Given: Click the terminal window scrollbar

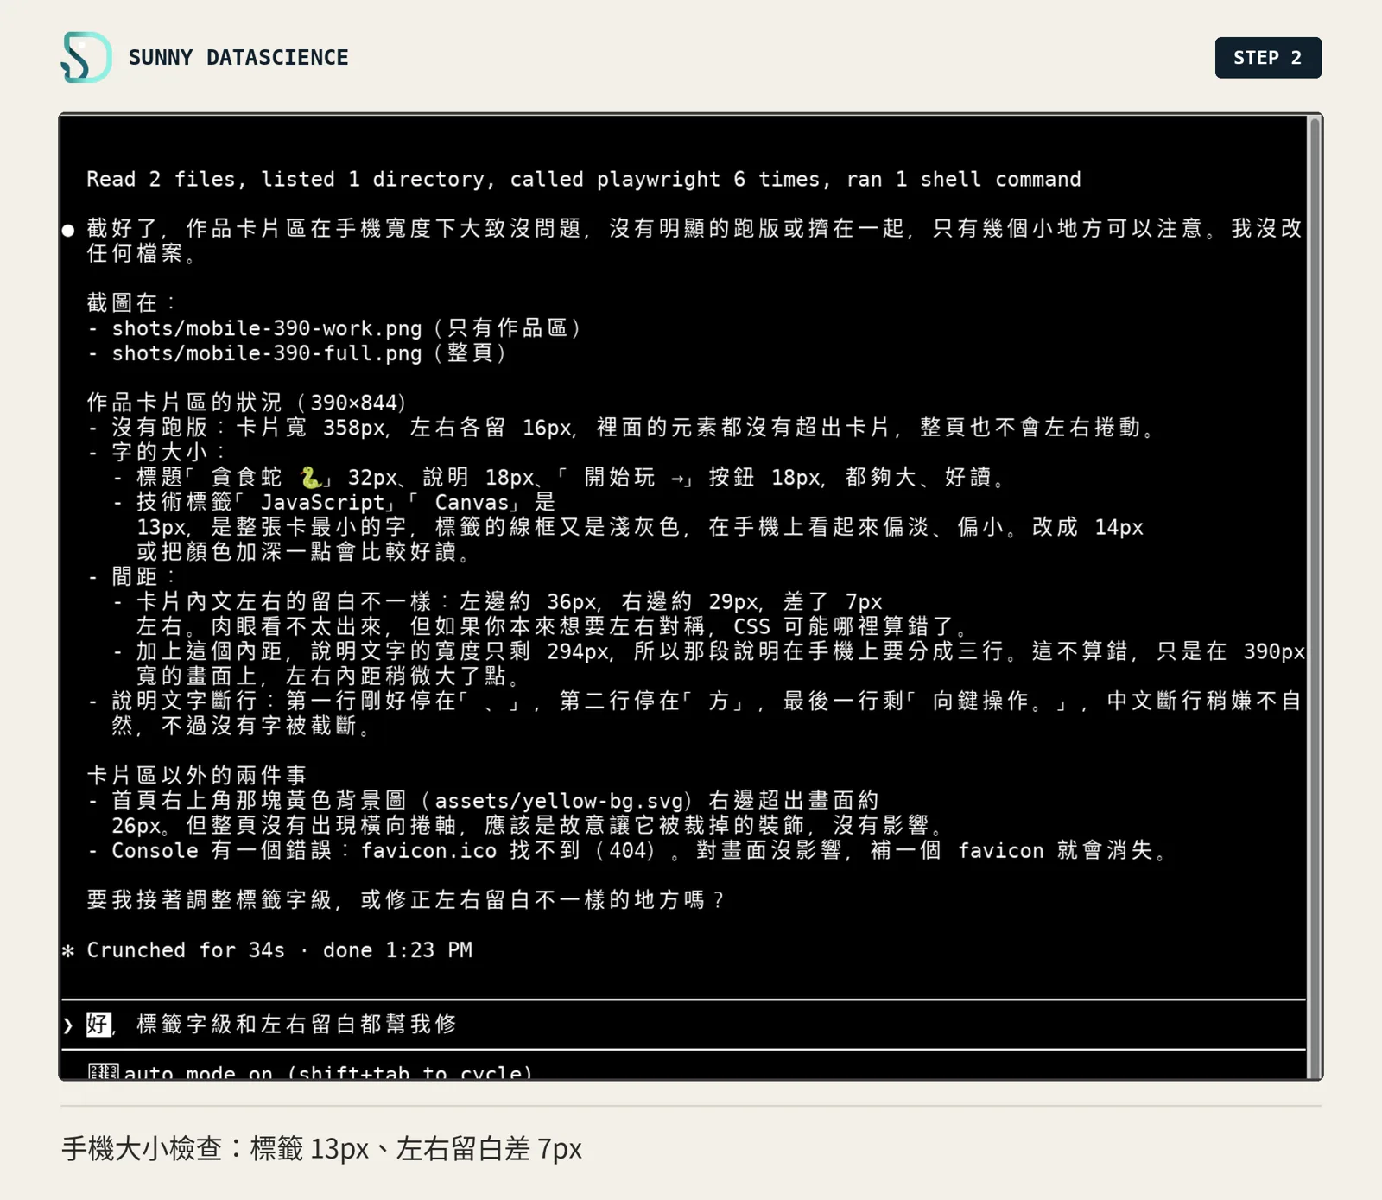Looking at the screenshot, I should 1315,597.
